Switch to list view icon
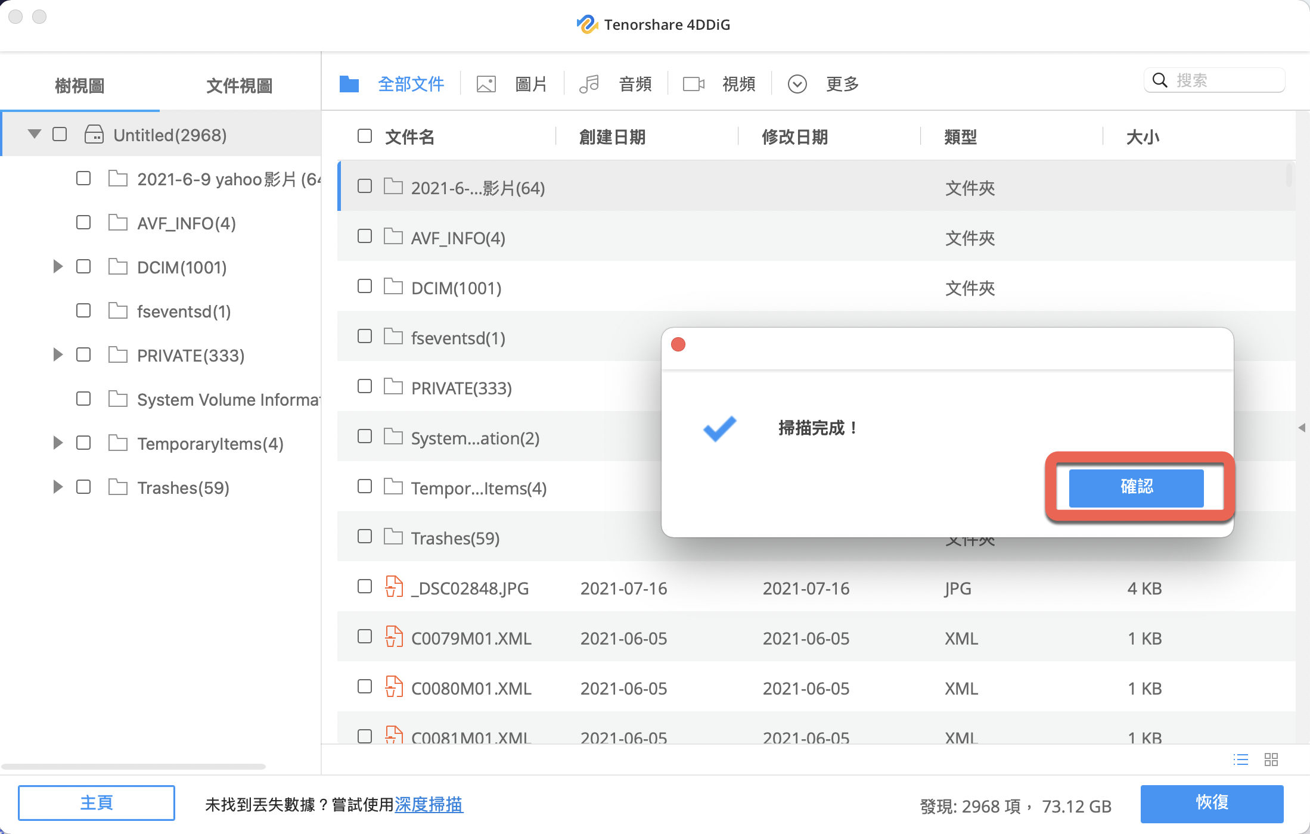 pyautogui.click(x=1240, y=760)
